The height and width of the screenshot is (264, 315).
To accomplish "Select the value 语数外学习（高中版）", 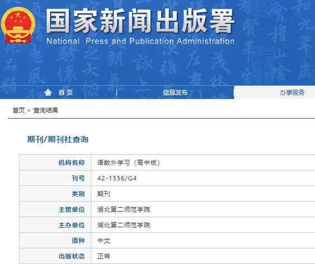I will pos(129,163).
